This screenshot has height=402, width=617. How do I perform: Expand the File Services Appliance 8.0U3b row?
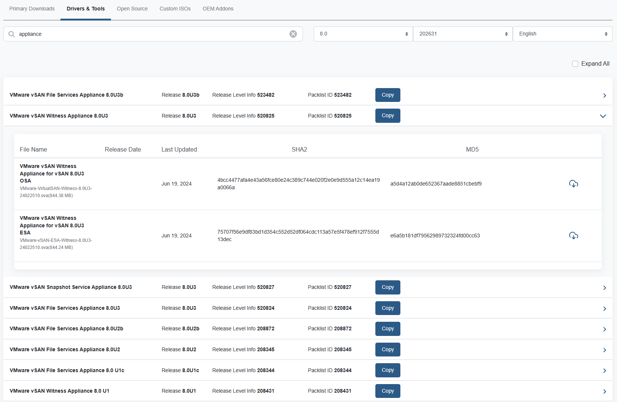[604, 96]
